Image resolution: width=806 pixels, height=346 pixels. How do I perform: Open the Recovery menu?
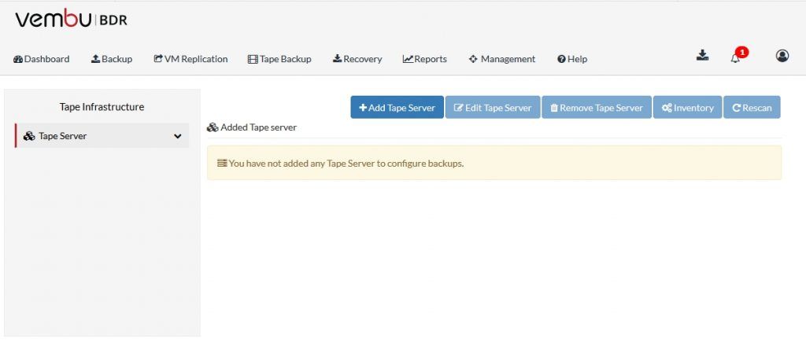point(357,59)
